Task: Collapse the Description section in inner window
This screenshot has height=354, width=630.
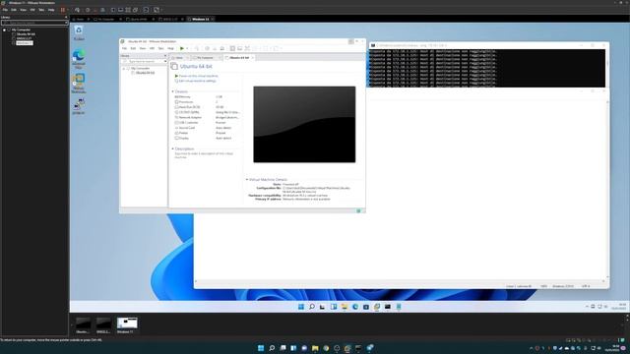Action: pyautogui.click(x=173, y=148)
